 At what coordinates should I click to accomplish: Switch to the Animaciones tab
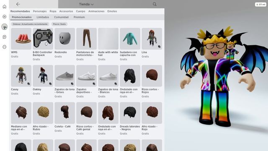point(96,11)
